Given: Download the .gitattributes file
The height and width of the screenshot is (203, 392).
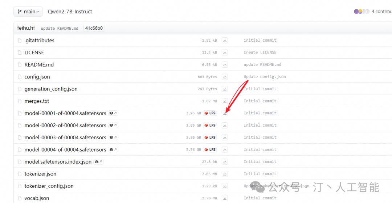Looking at the screenshot, I should (225, 40).
